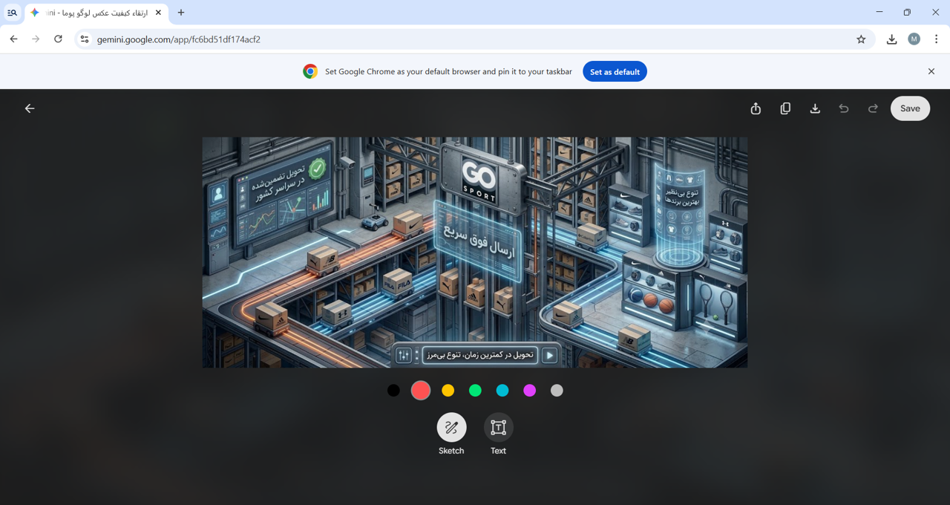Open Chrome downloads icon
950x505 pixels.
click(x=891, y=39)
